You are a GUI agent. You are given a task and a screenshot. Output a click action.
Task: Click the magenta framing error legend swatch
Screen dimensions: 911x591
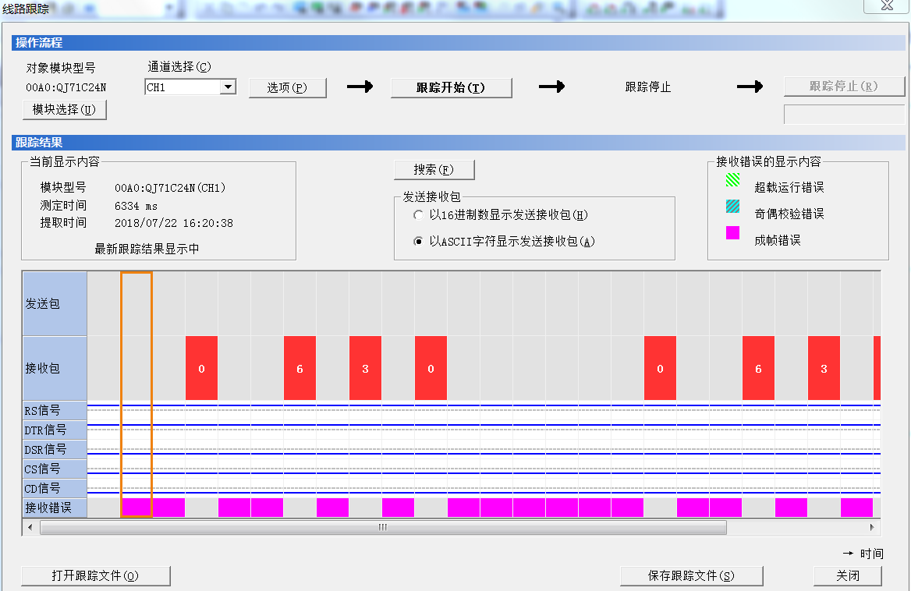[732, 232]
